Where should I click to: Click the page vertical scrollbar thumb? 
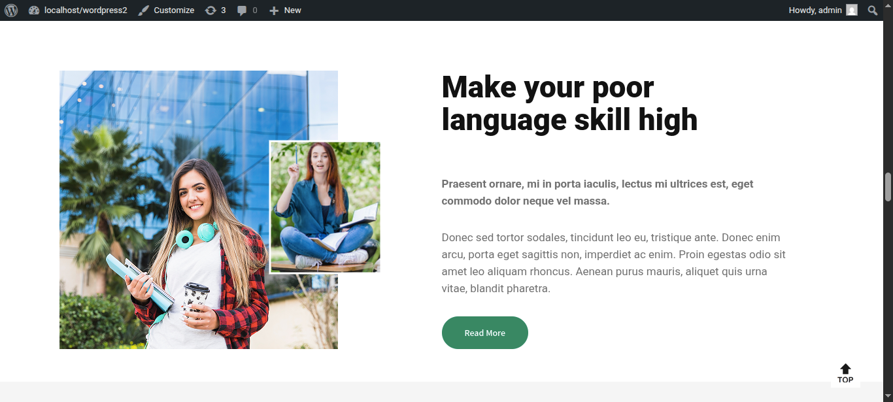point(888,187)
